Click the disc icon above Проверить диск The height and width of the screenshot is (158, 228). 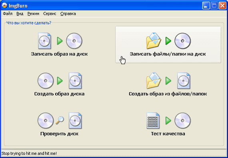pyautogui.click(x=46, y=121)
